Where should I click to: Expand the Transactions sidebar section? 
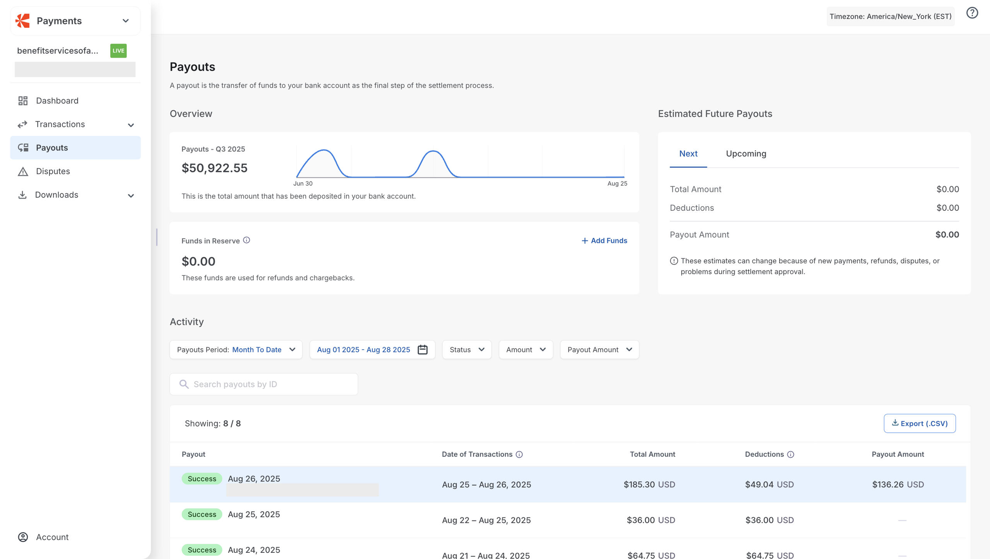tap(131, 125)
